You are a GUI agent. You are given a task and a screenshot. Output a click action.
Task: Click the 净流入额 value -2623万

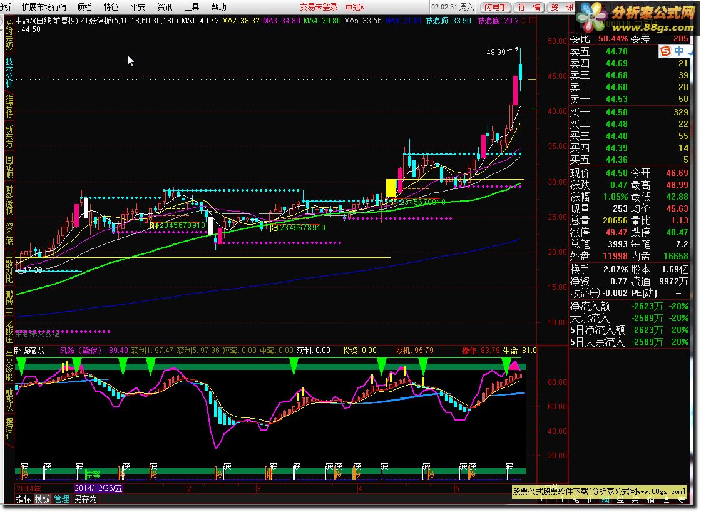[x=647, y=306]
